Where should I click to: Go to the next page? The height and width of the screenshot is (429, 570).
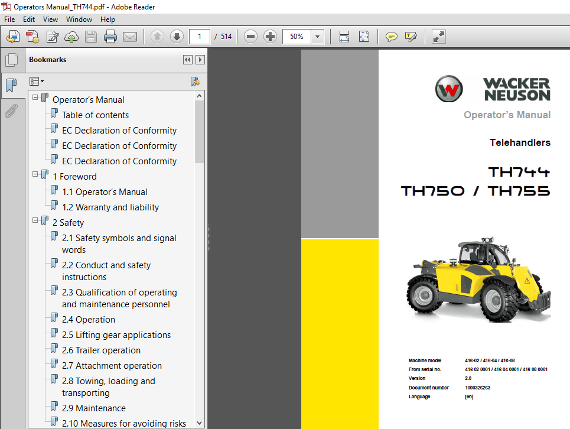(x=177, y=36)
